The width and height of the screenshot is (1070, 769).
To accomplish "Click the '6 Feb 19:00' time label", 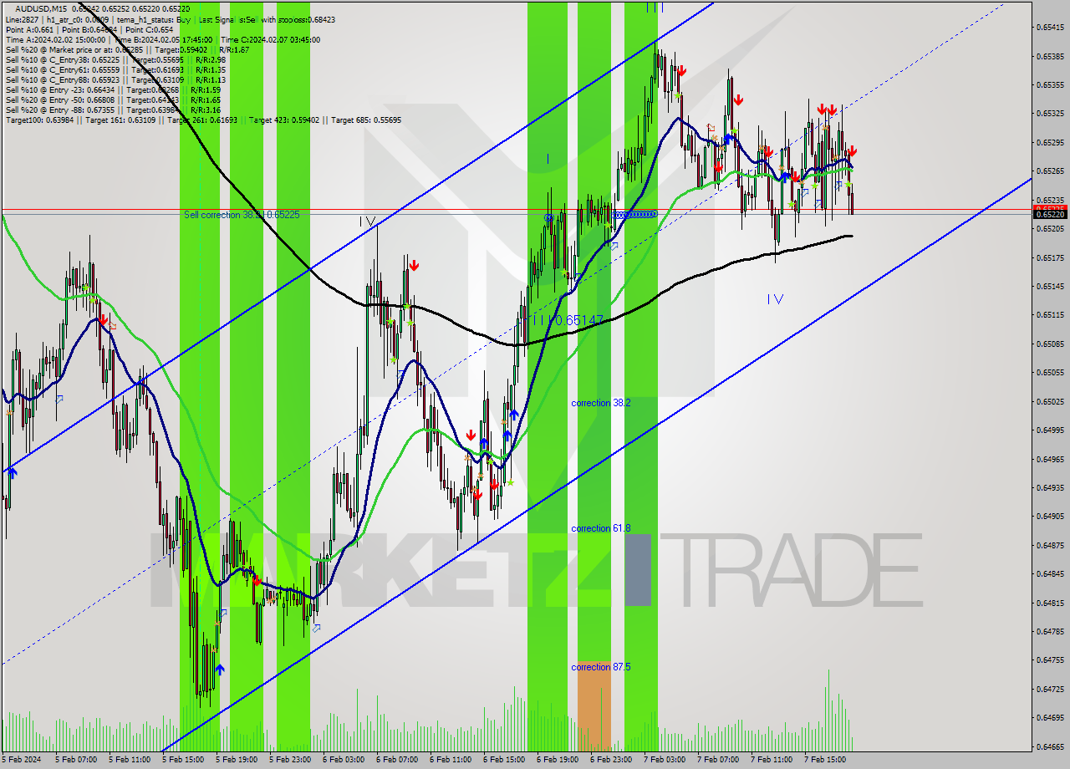I will 558,760.
